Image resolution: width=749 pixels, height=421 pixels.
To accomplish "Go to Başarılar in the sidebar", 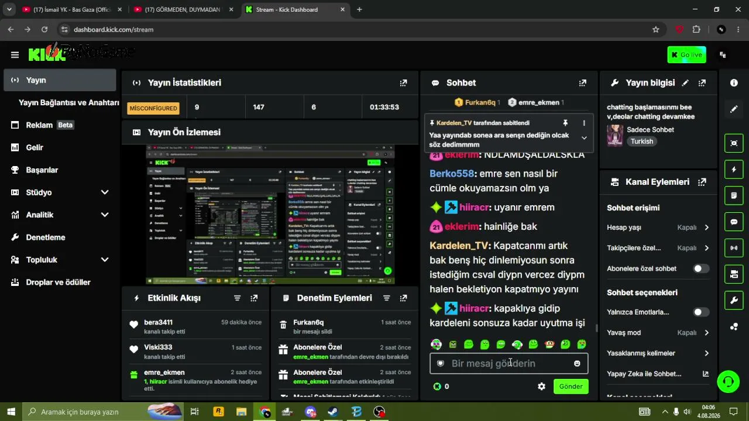I will click(x=60, y=170).
